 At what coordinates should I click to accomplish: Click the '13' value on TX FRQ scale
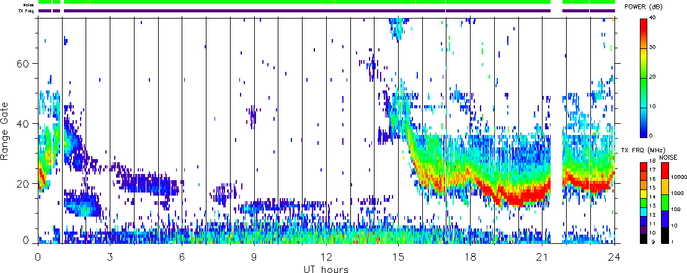652,206
